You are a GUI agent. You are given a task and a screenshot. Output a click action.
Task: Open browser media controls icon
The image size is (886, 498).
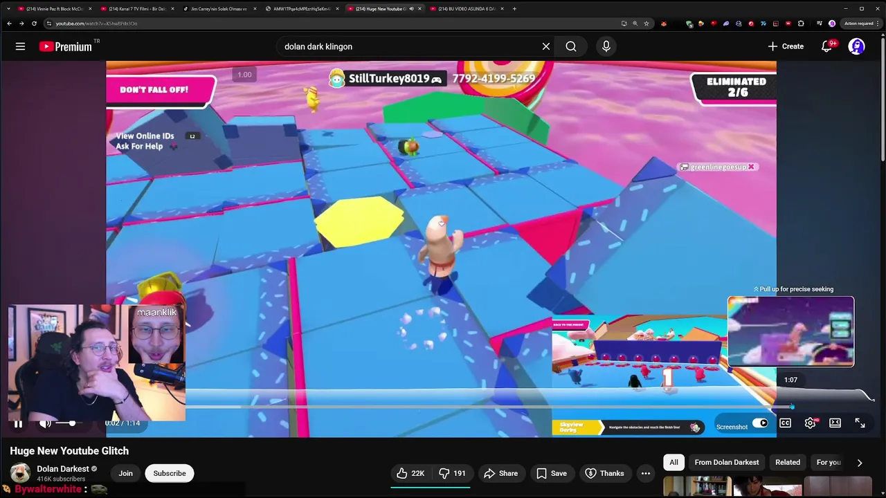point(818,24)
